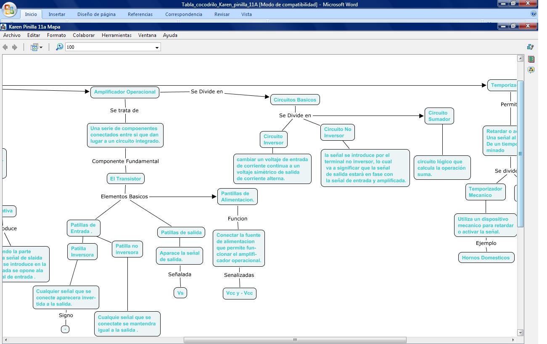
Task: Open the Styles palette icon on the right
Action: [531, 47]
